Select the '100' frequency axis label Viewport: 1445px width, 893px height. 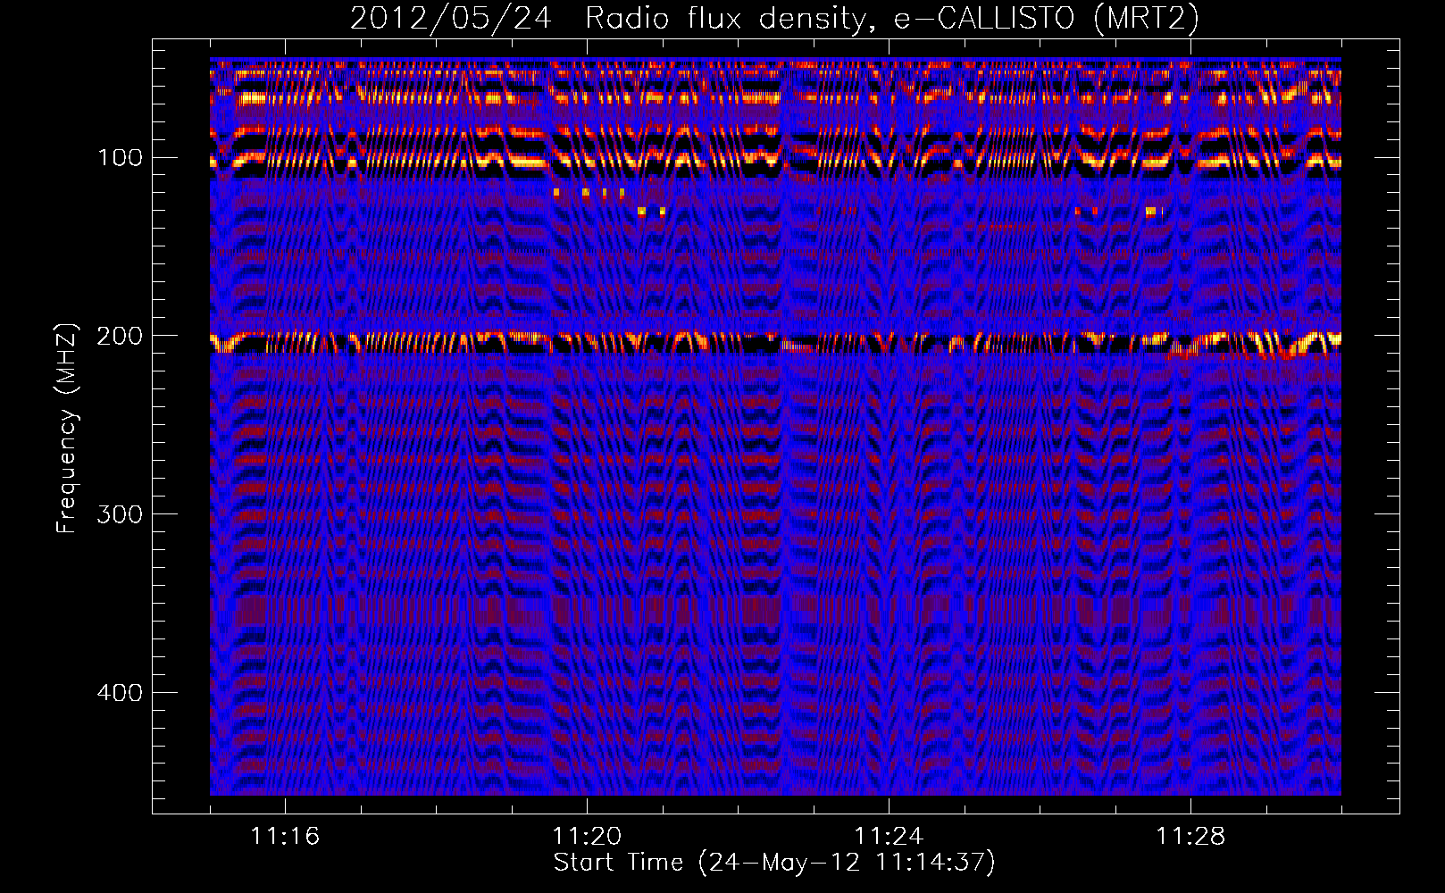(x=120, y=158)
